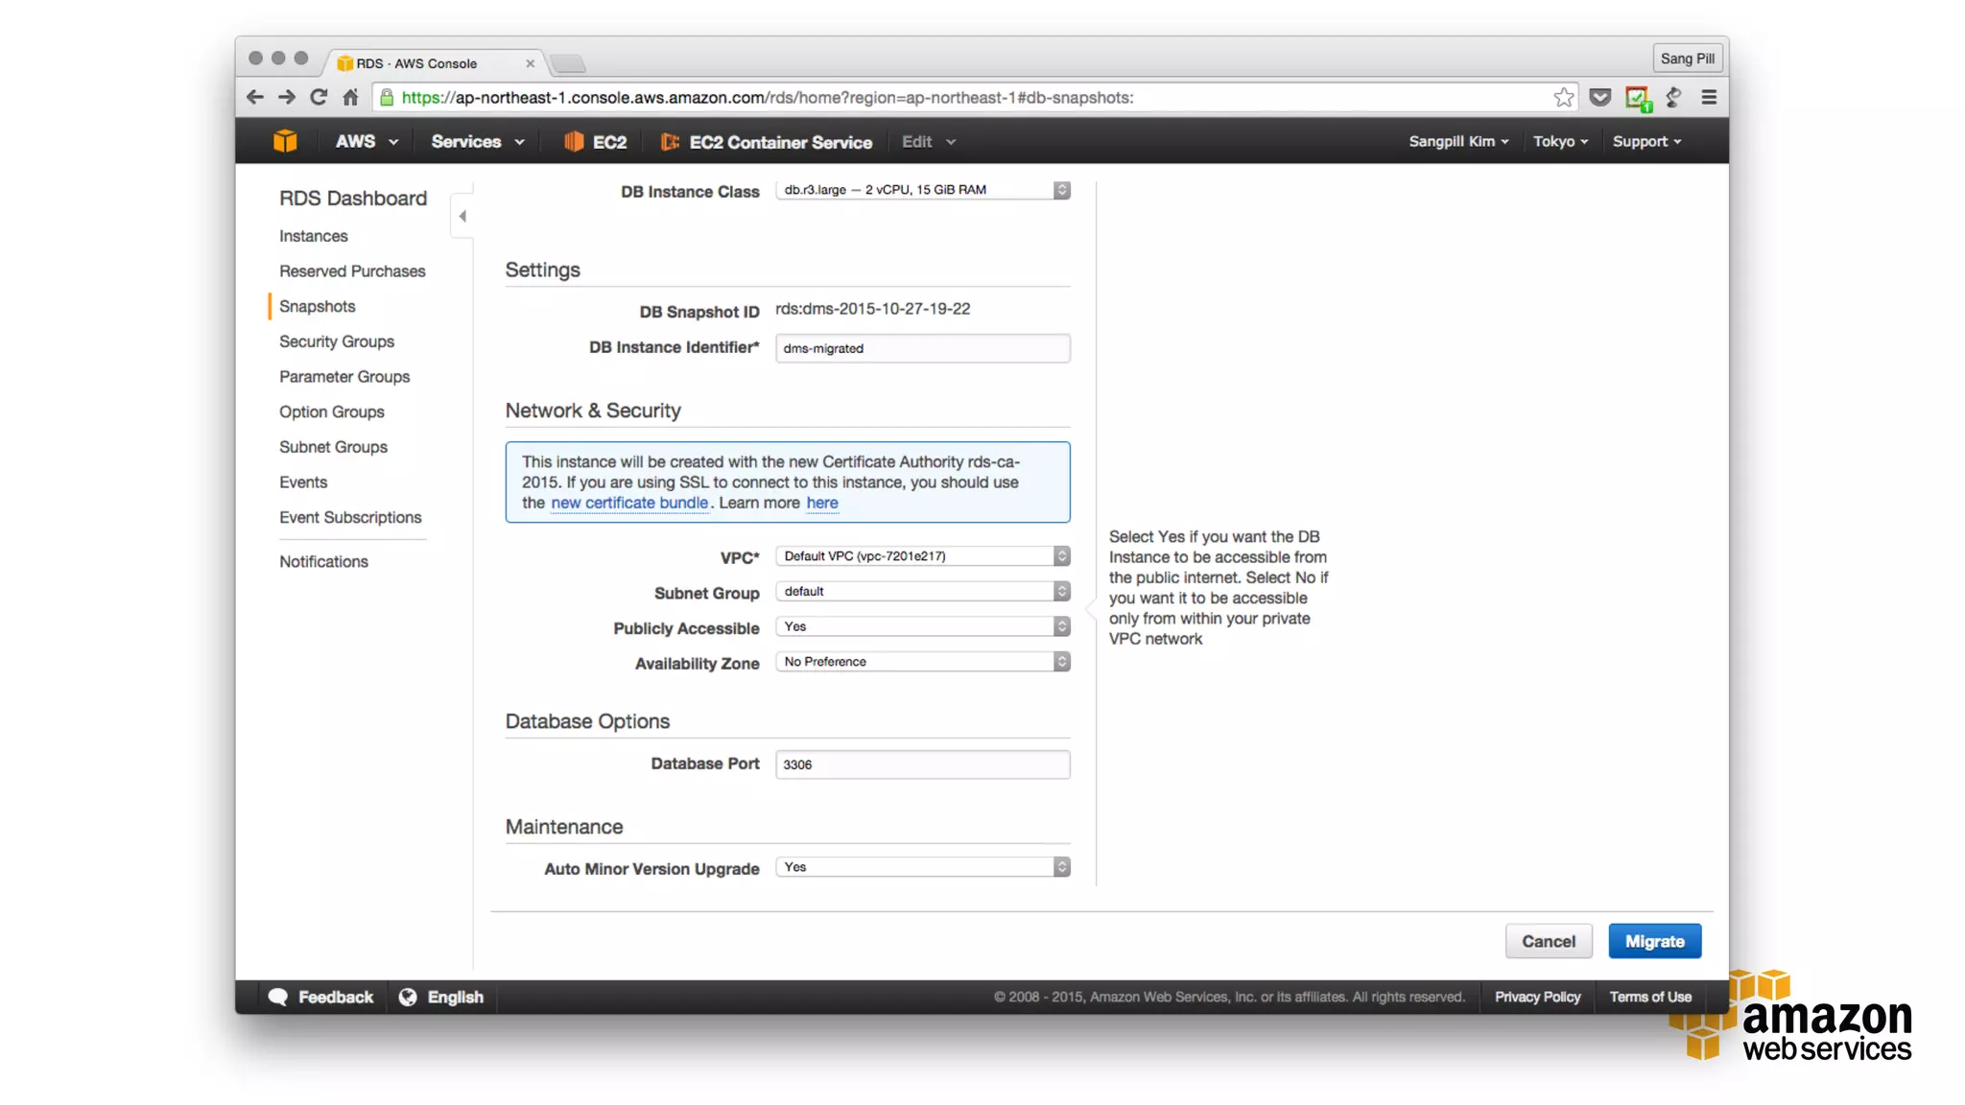Click the DB Instance Identifier field
Screen dimensions: 1965x1105
[x=921, y=348]
